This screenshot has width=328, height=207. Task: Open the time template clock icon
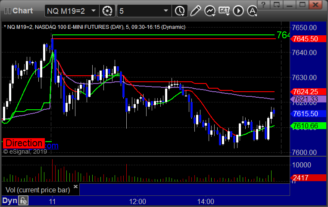pyautogui.click(x=180, y=11)
